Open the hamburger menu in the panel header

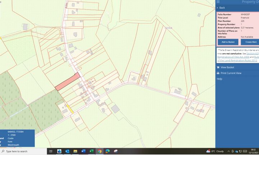tap(218, 2)
